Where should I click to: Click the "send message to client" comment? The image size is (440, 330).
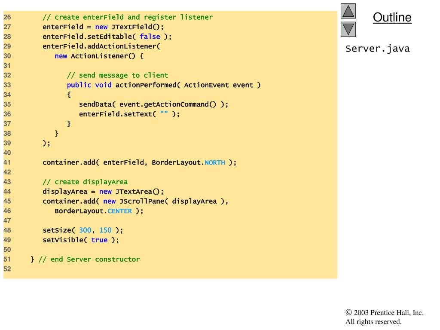pyautogui.click(x=117, y=75)
